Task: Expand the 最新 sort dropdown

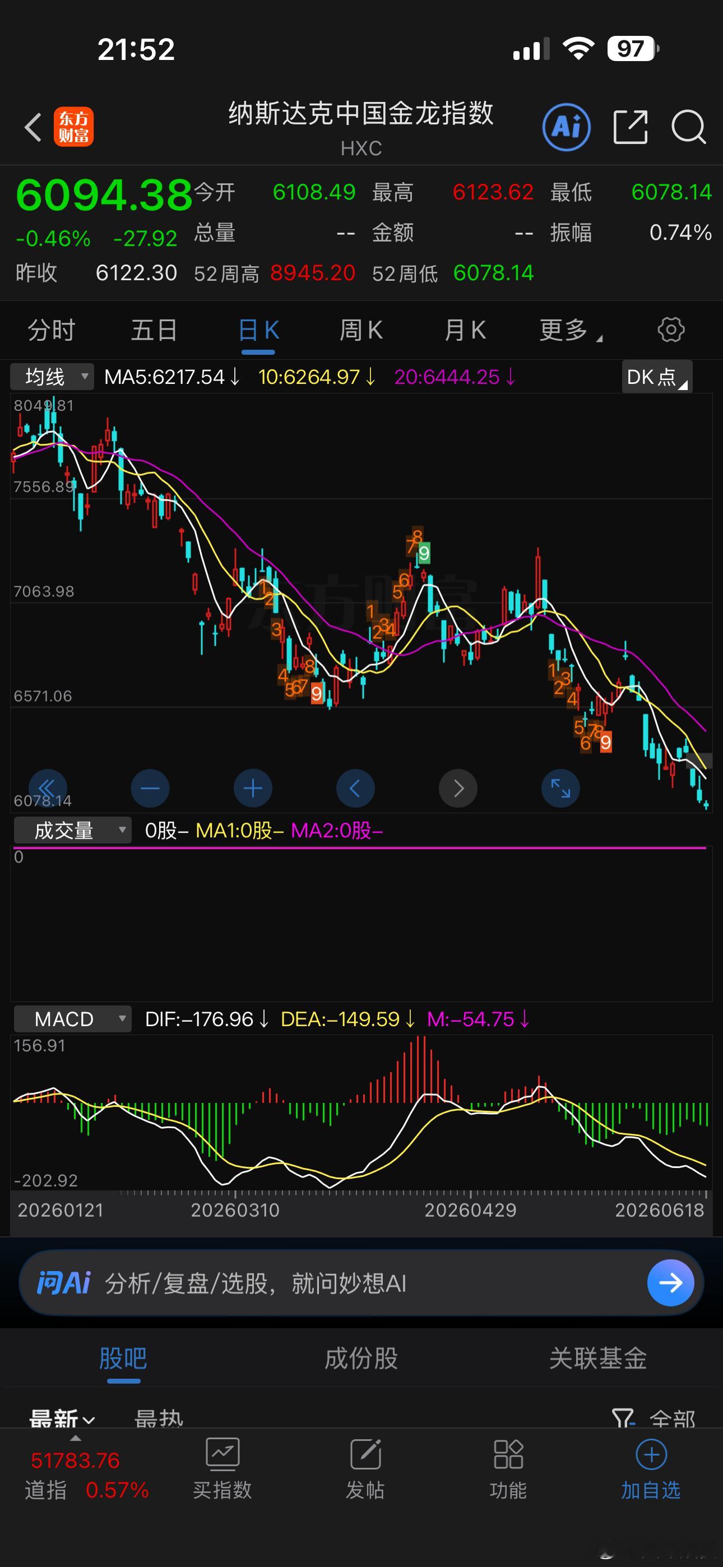Action: coord(62,1420)
